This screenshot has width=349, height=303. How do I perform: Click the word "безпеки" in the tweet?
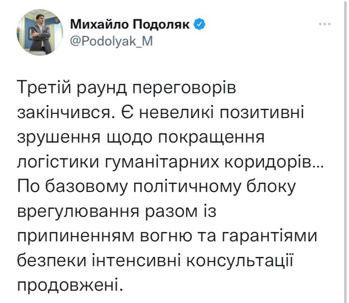point(51,260)
